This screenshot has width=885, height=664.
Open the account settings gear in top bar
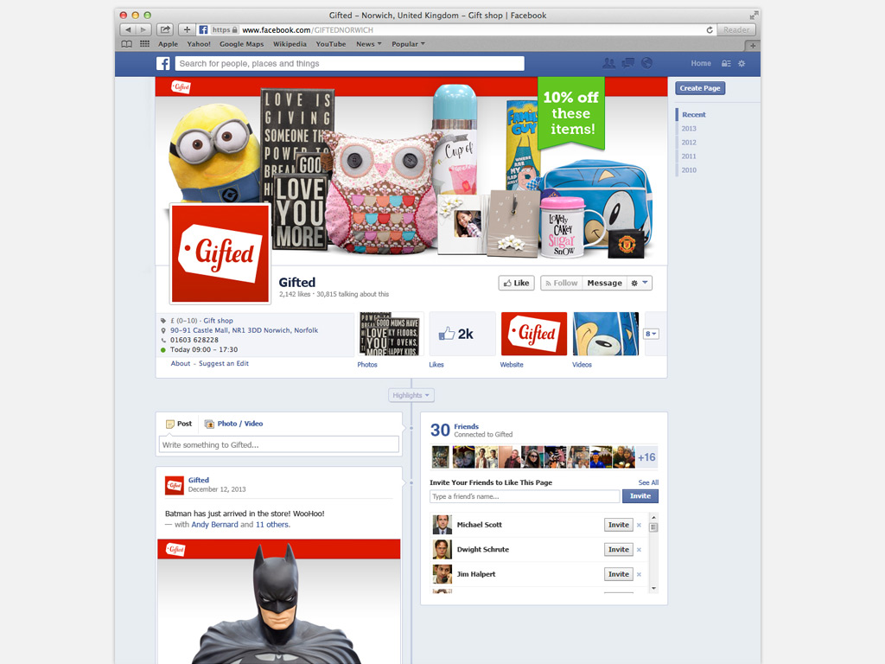click(x=742, y=64)
